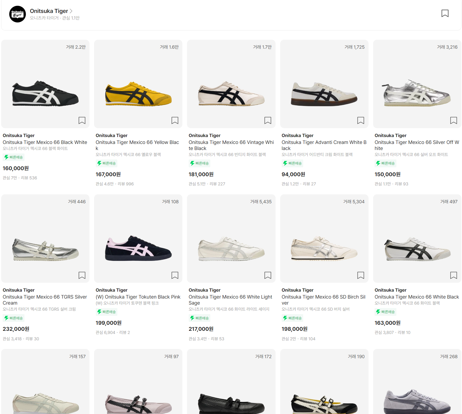The width and height of the screenshot is (462, 414).
Task: Select the 빠른배송 badge under Mexico 66 Black White
Action: click(x=14, y=157)
